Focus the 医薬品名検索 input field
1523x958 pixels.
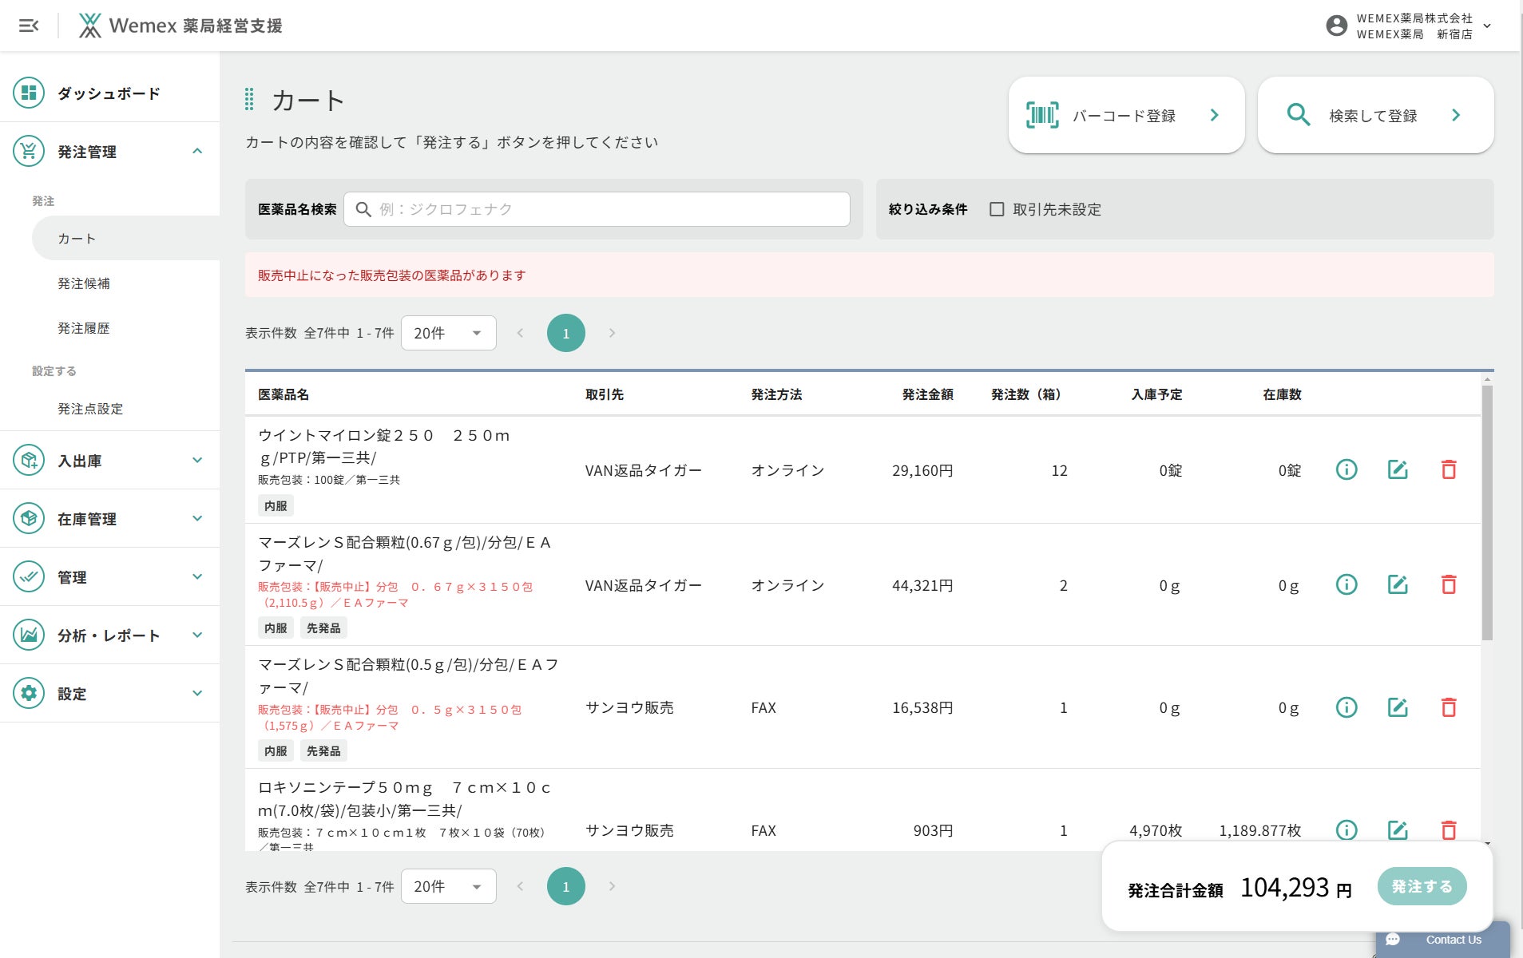(x=597, y=209)
